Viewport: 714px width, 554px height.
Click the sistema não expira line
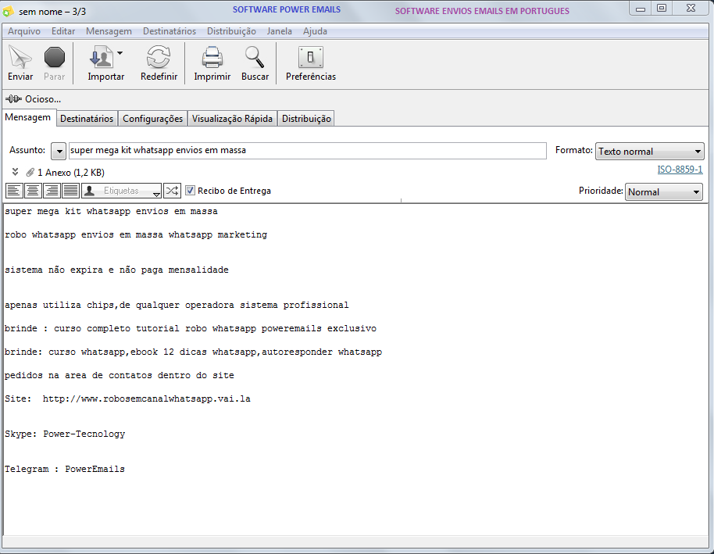(x=116, y=270)
